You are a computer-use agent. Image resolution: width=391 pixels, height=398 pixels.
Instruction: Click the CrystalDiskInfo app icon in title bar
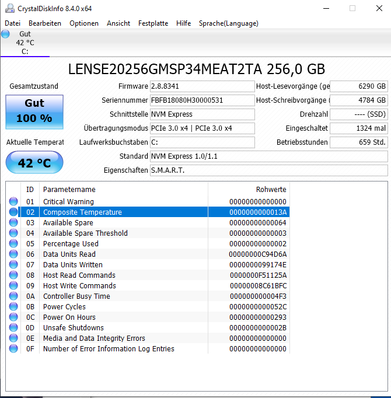tap(10, 8)
